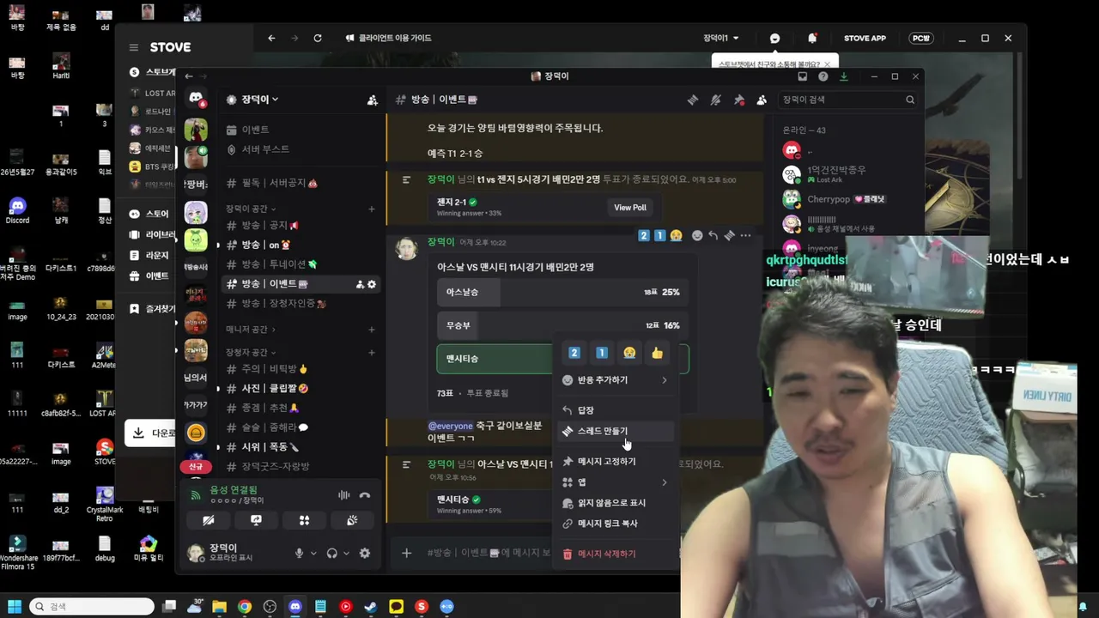Toggle microphone mute in user panel

coord(299,554)
